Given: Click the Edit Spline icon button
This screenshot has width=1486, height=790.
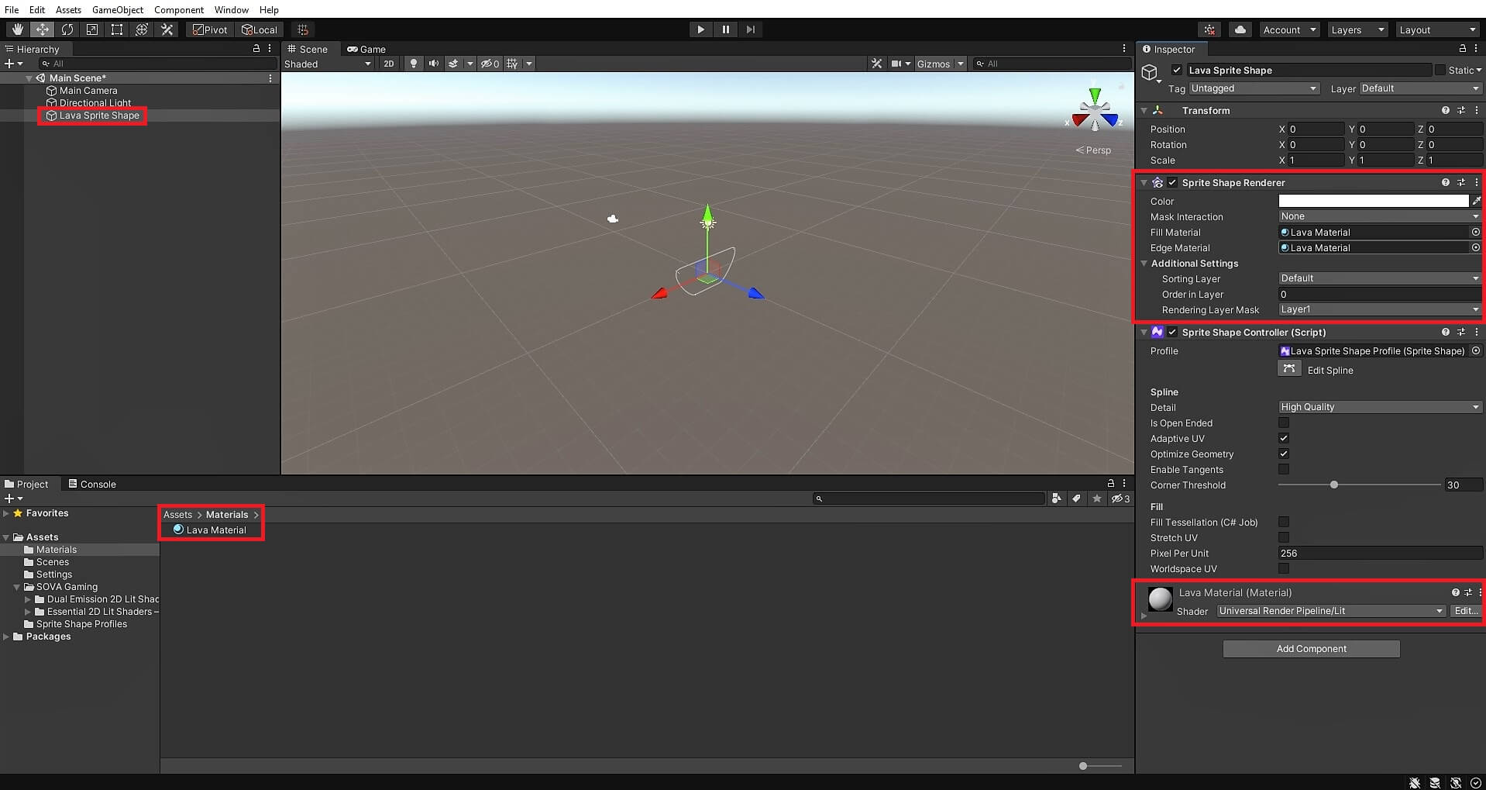Looking at the screenshot, I should pos(1289,369).
